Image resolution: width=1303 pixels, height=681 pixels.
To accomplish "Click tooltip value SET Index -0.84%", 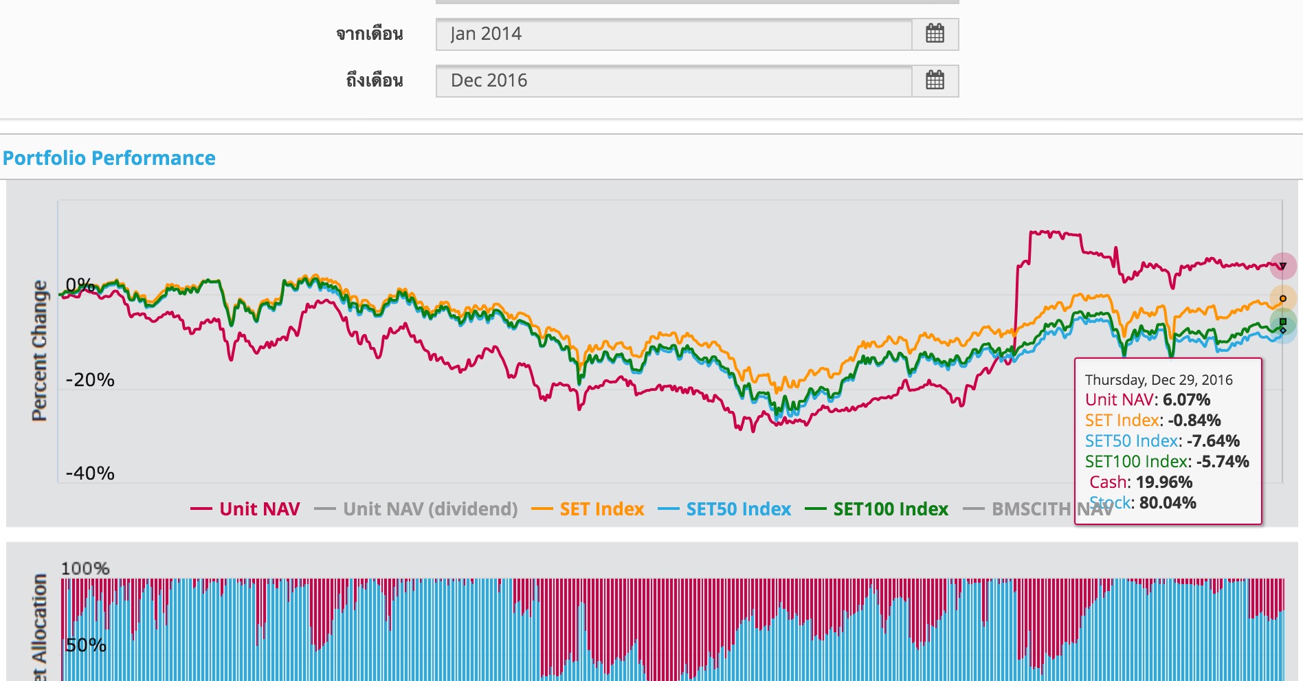I will 1153,421.
